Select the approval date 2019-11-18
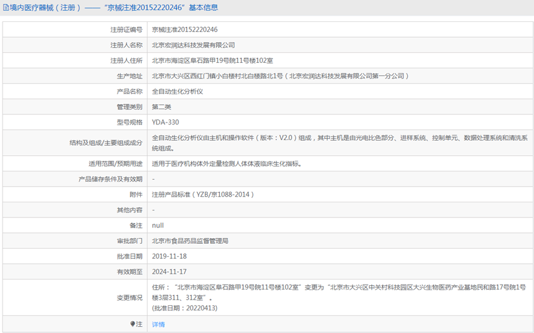Viewport: 534px width, 333px height. [x=169, y=256]
